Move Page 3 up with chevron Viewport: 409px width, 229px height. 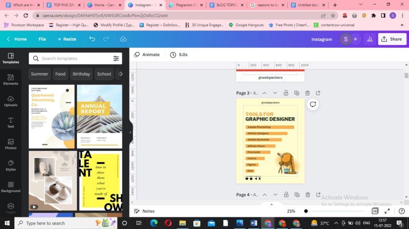click(x=264, y=93)
